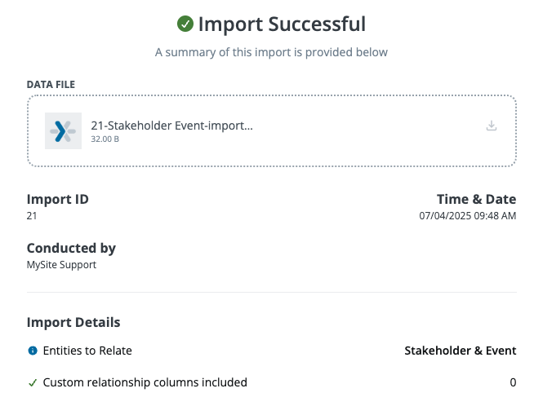Click the Import Details heading
This screenshot has width=534, height=406.
[x=73, y=322]
